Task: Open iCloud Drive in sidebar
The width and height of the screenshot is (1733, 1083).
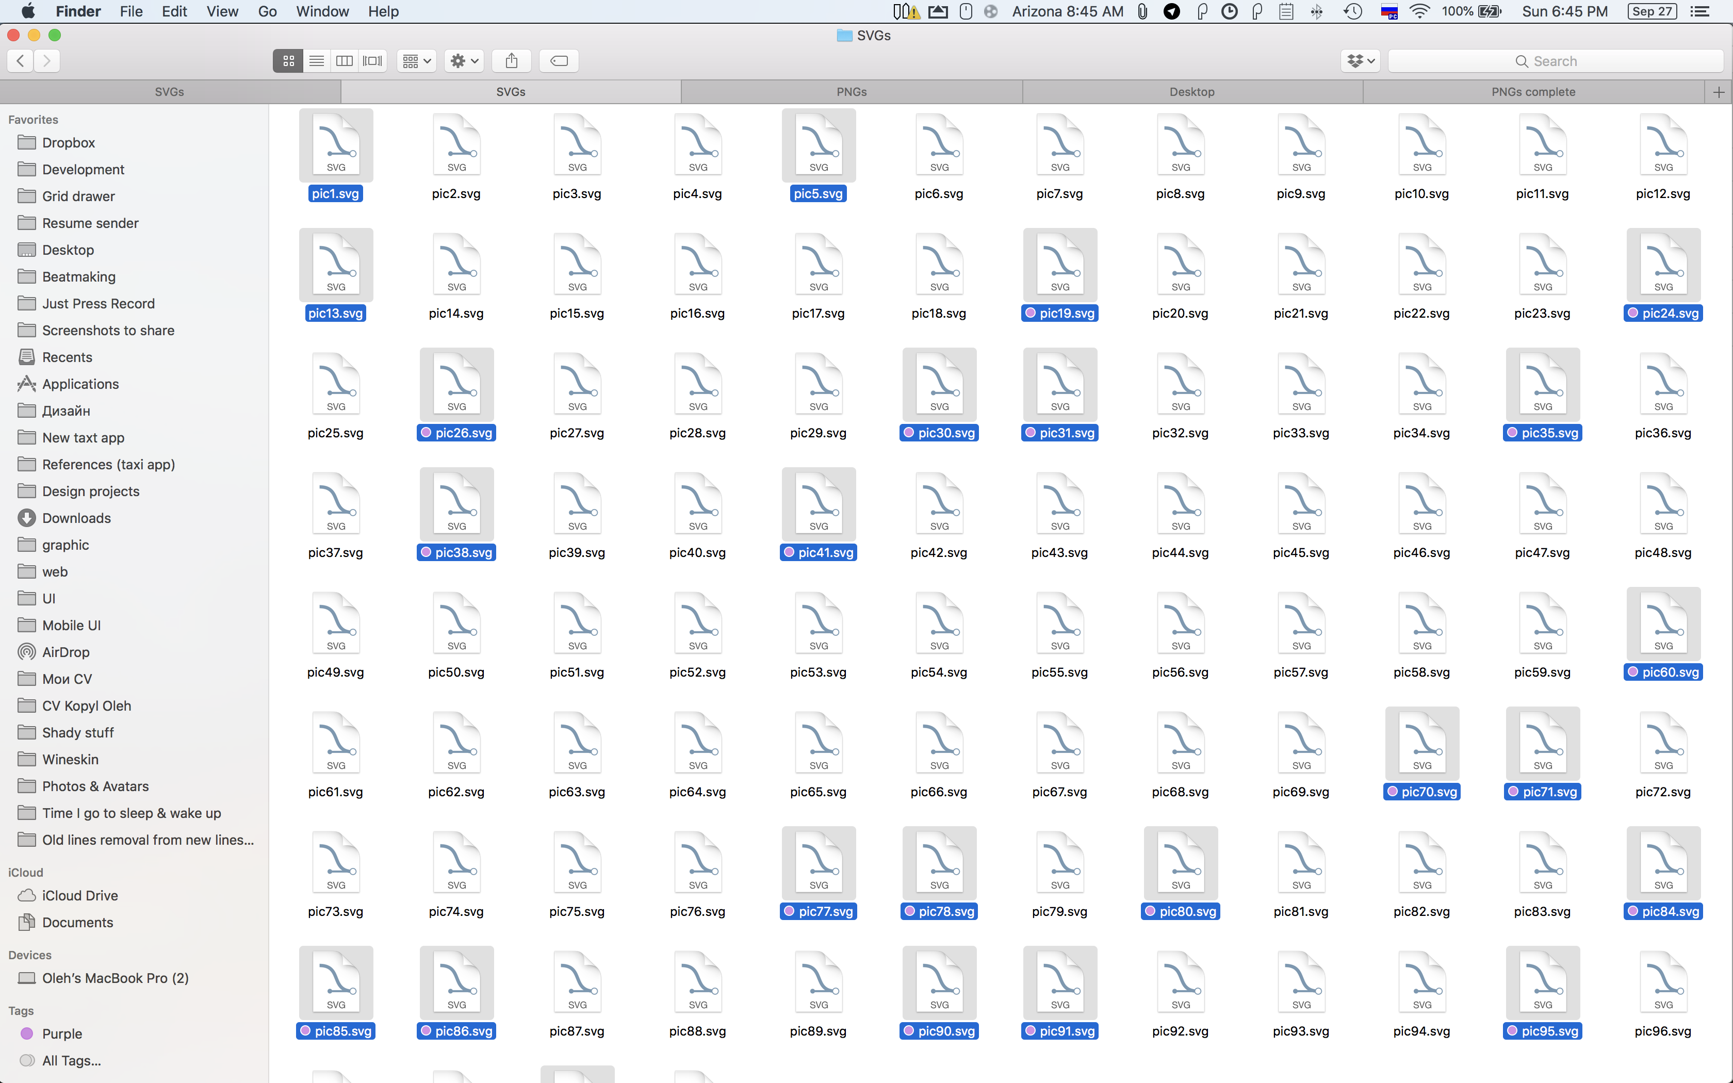Action: (x=79, y=895)
